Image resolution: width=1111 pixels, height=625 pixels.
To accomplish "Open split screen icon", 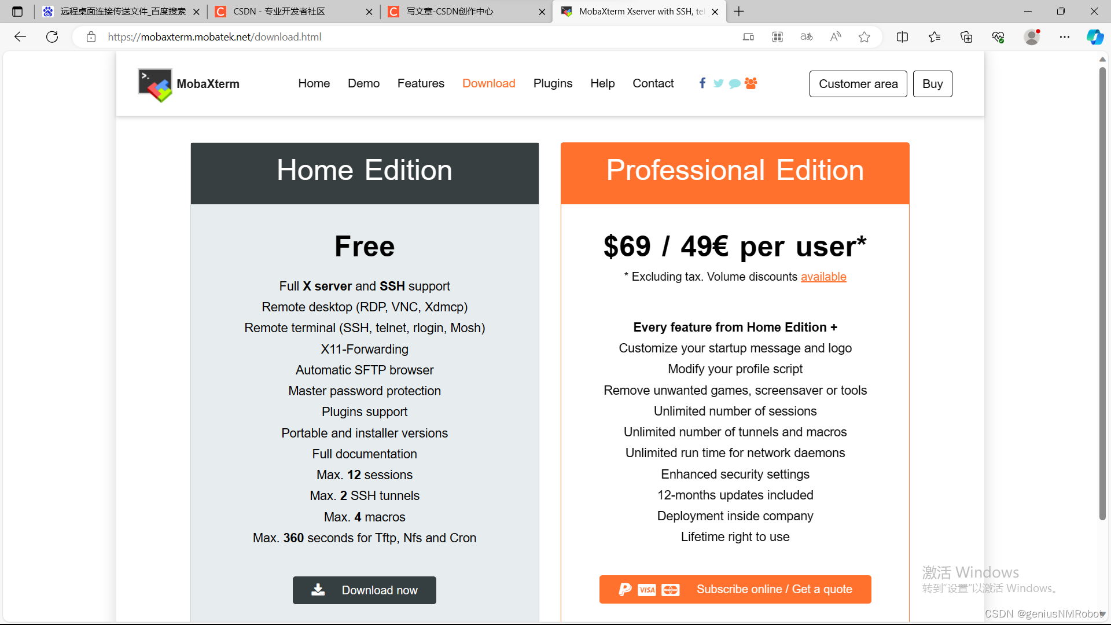I will click(902, 37).
